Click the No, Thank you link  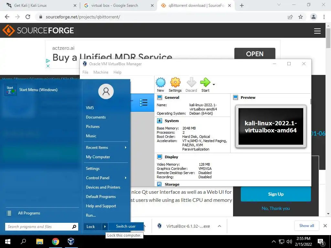[x=276, y=208]
